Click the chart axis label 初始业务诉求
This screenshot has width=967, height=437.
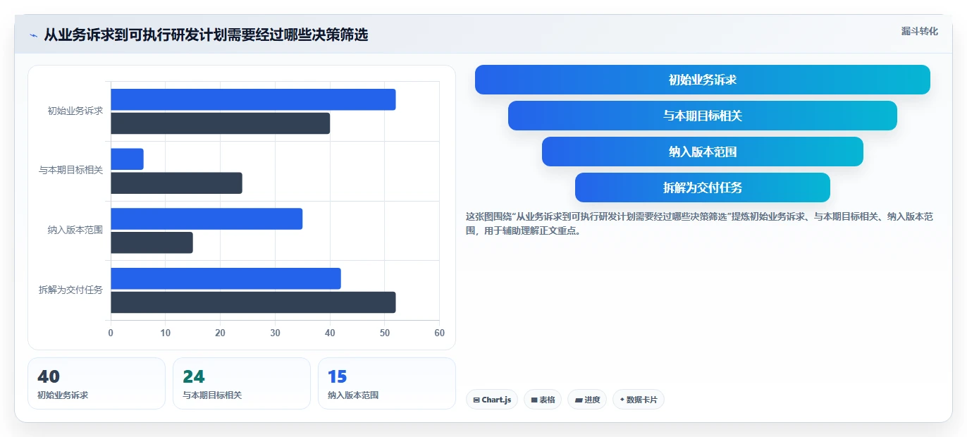pyautogui.click(x=75, y=111)
